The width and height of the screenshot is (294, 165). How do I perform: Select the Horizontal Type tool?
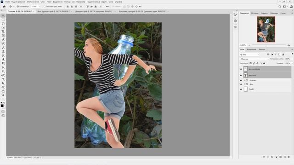3,79
